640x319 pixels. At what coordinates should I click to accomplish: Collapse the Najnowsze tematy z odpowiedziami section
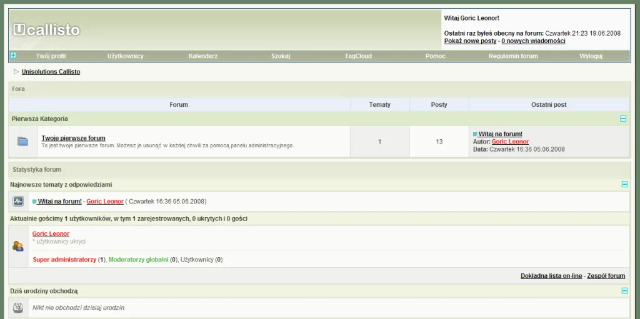pos(624,184)
